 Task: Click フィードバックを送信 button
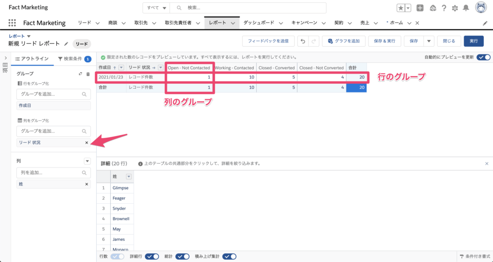268,41
